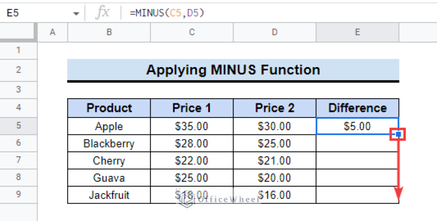Select the $16.00 cell
This screenshot has width=437, height=221.
[x=274, y=195]
